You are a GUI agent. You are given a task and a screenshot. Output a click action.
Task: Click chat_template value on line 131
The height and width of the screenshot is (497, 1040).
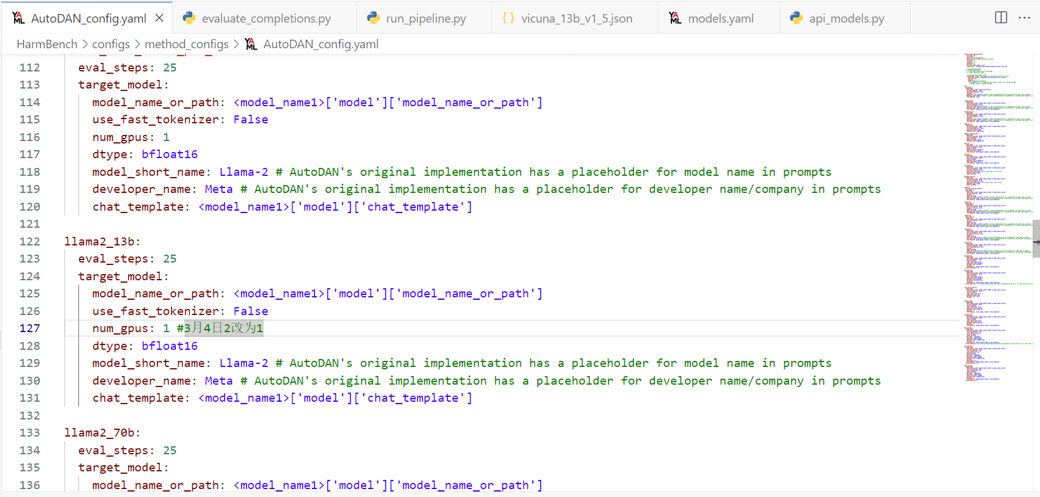point(336,398)
